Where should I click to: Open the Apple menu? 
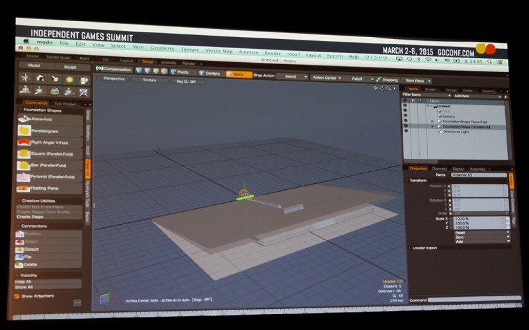[x=26, y=41]
